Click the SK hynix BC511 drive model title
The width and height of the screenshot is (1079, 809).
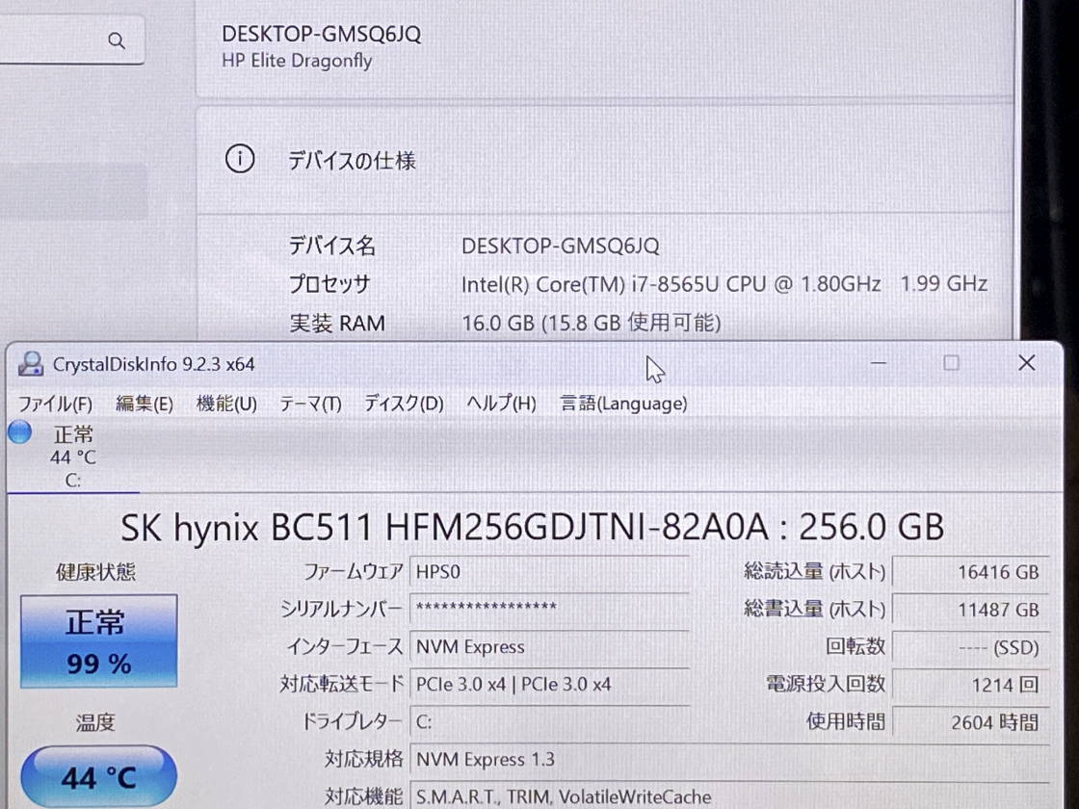[532, 528]
